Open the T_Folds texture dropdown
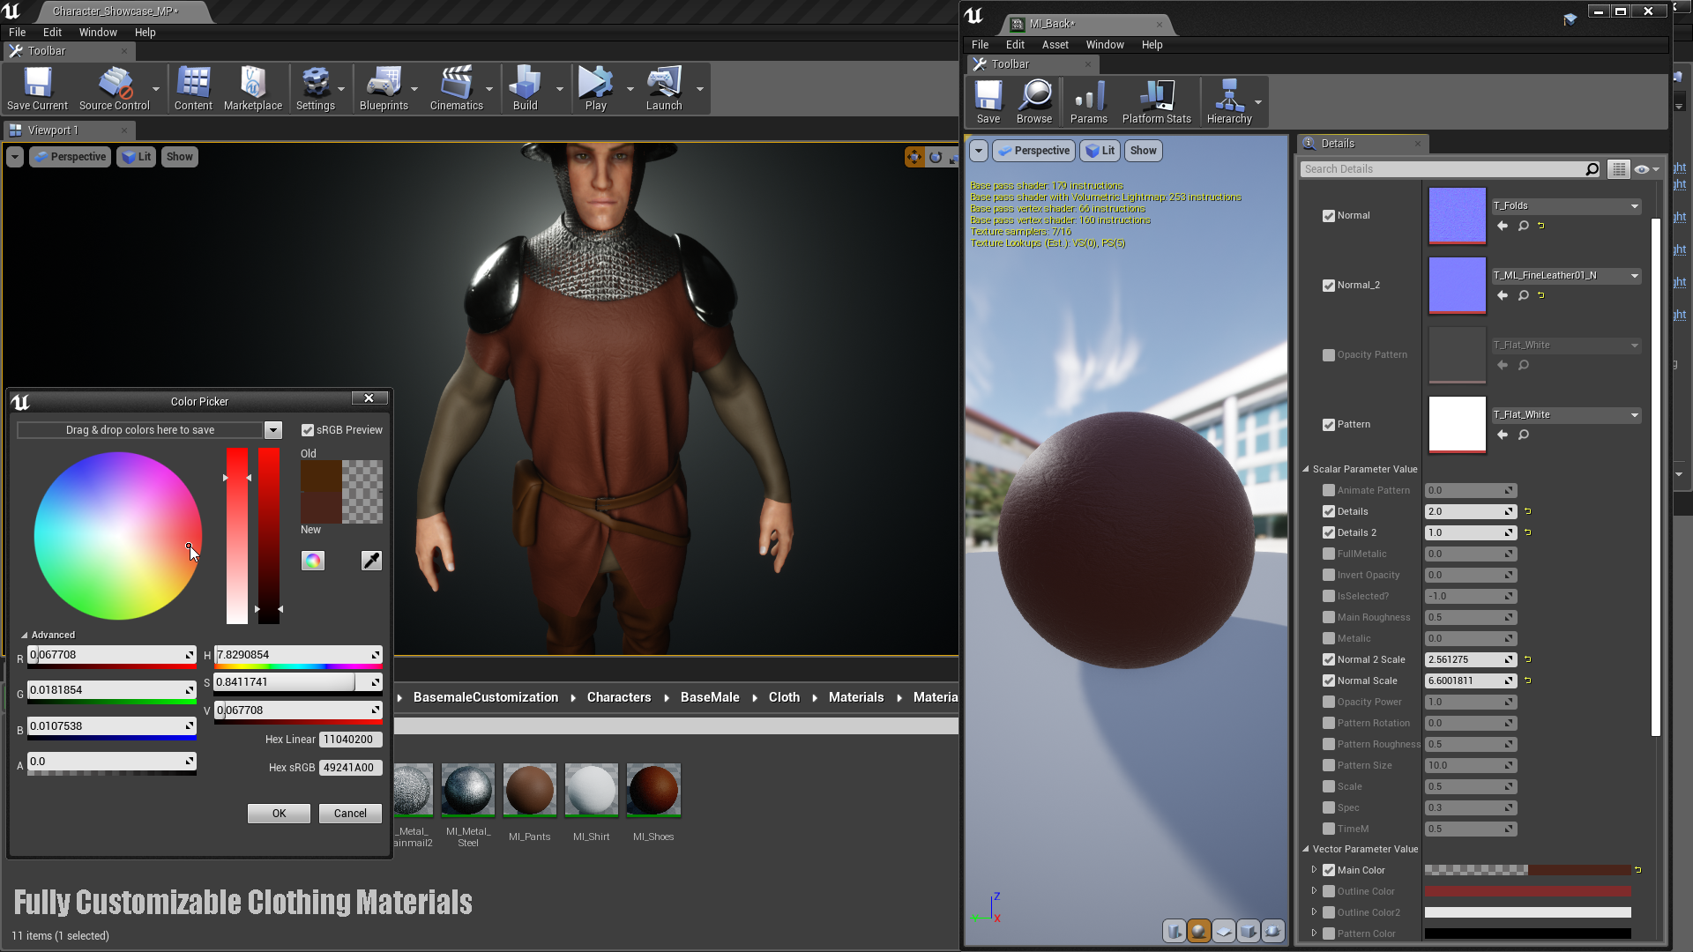 (1635, 205)
